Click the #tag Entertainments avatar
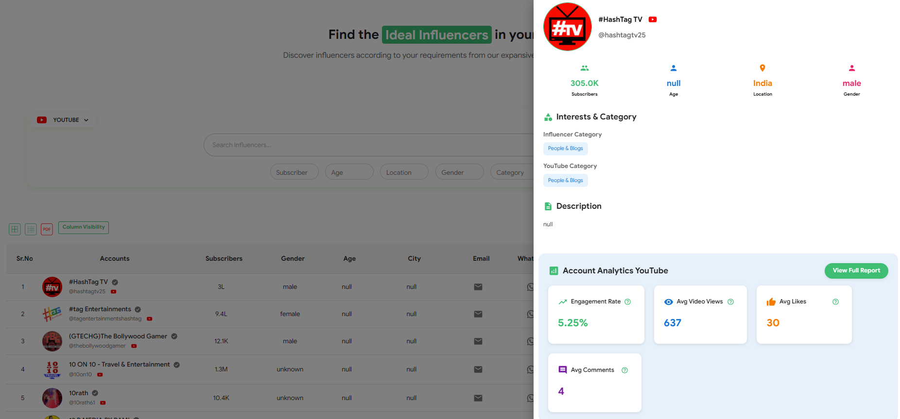The height and width of the screenshot is (419, 900). pos(52,314)
